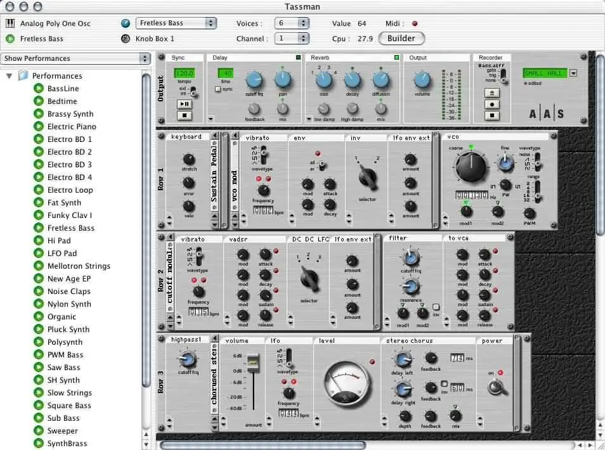Expand the Delay panel disclosure arrow
Viewport: 605px width, 450px height.
[x=211, y=119]
